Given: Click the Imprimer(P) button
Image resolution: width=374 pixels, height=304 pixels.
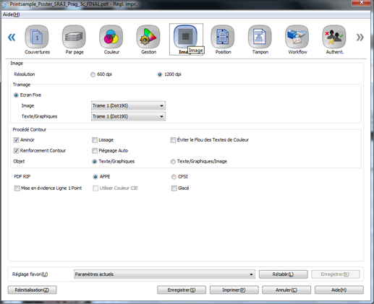Looking at the screenshot, I should (234, 290).
